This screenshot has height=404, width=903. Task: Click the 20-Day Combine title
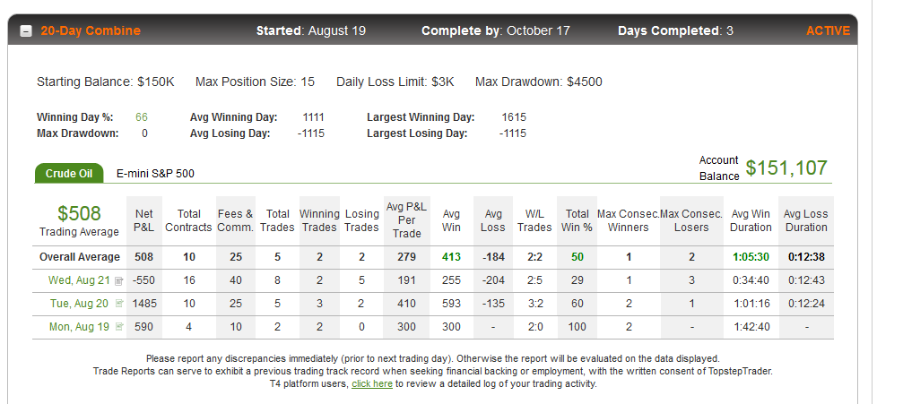(91, 30)
